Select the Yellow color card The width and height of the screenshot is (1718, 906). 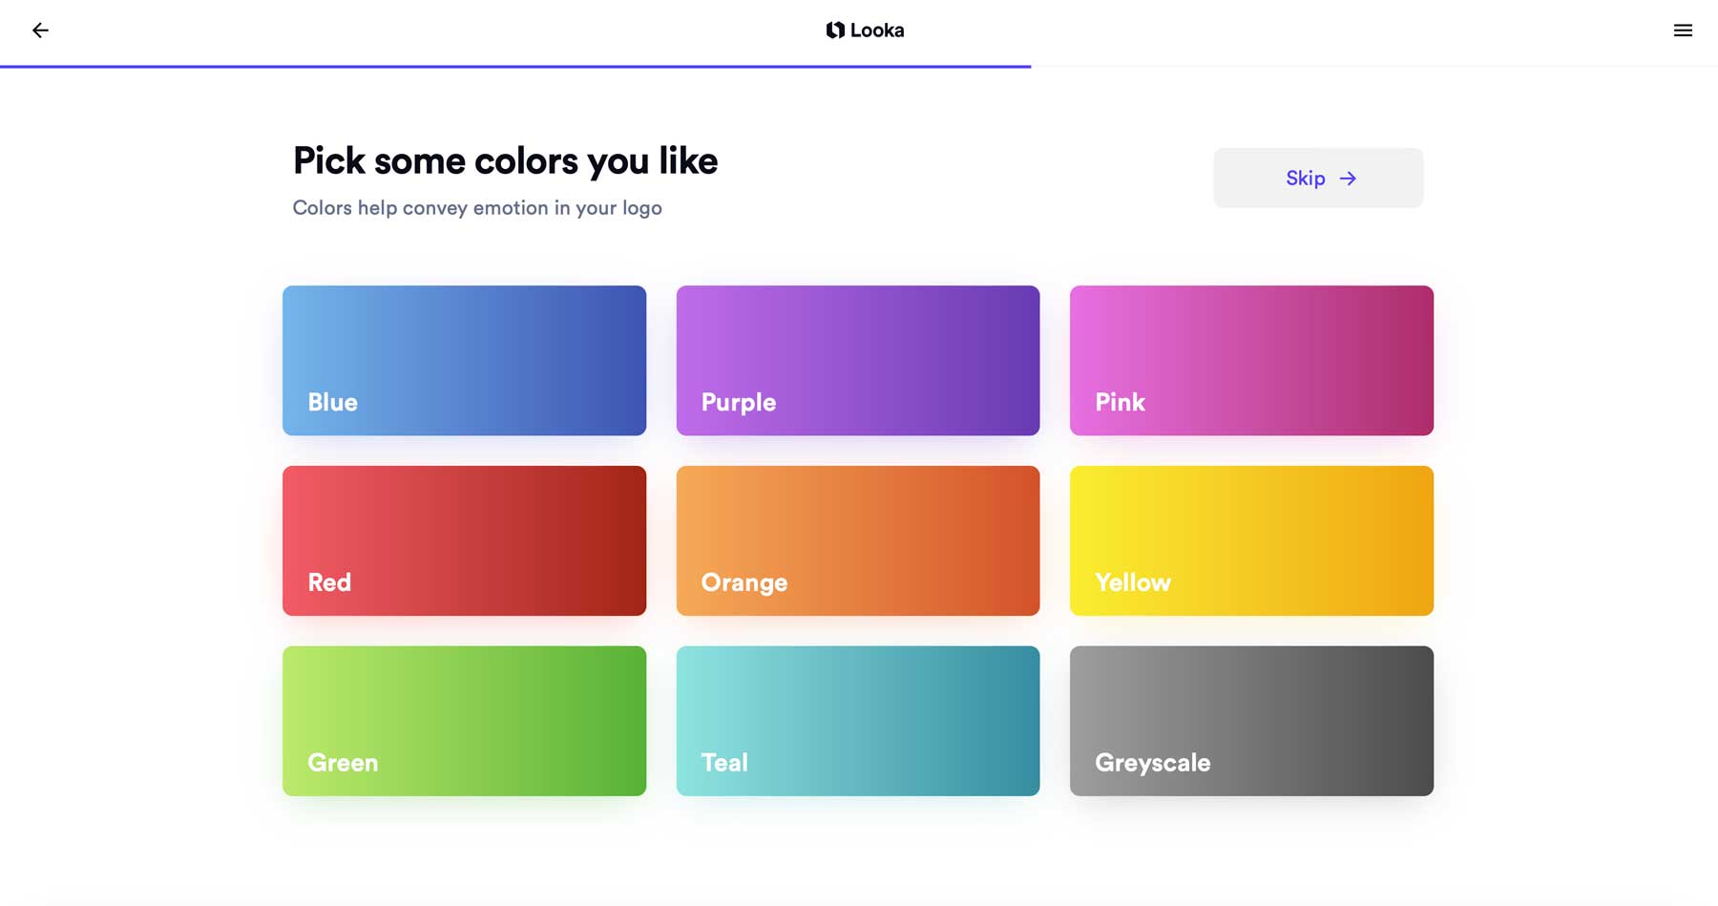1251,539
